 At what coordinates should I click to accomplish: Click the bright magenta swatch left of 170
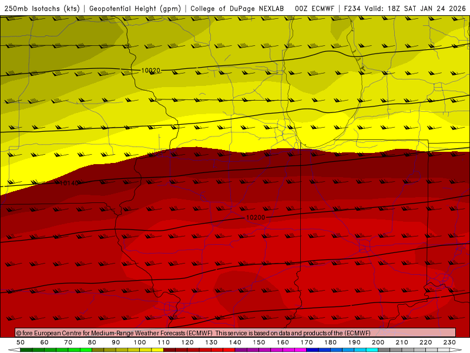click(300, 349)
